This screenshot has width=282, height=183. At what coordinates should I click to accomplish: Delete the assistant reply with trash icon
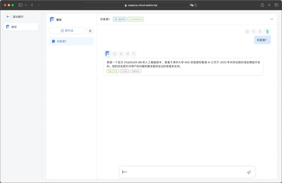click(121, 54)
